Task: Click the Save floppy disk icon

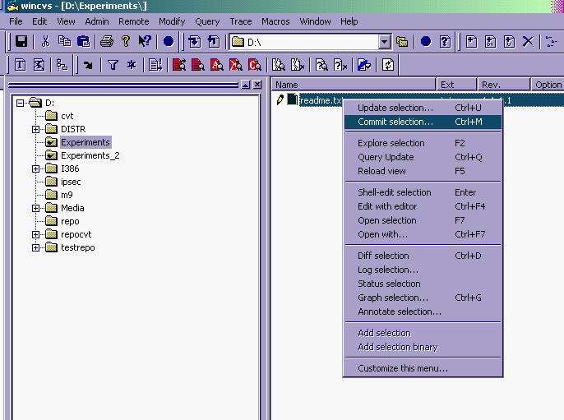Action: pos(21,41)
